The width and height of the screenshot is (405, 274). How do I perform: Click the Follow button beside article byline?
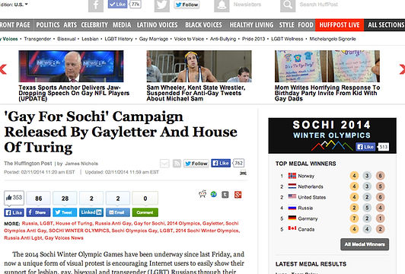[196, 164]
